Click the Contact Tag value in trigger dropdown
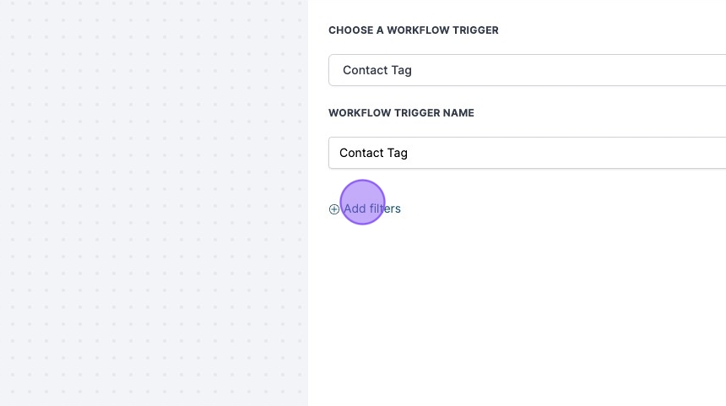The height and width of the screenshot is (406, 726). [x=377, y=70]
